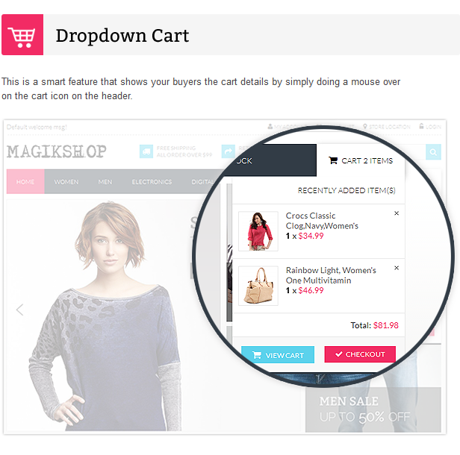
Task: Click the Magikshop logo
Action: [57, 151]
